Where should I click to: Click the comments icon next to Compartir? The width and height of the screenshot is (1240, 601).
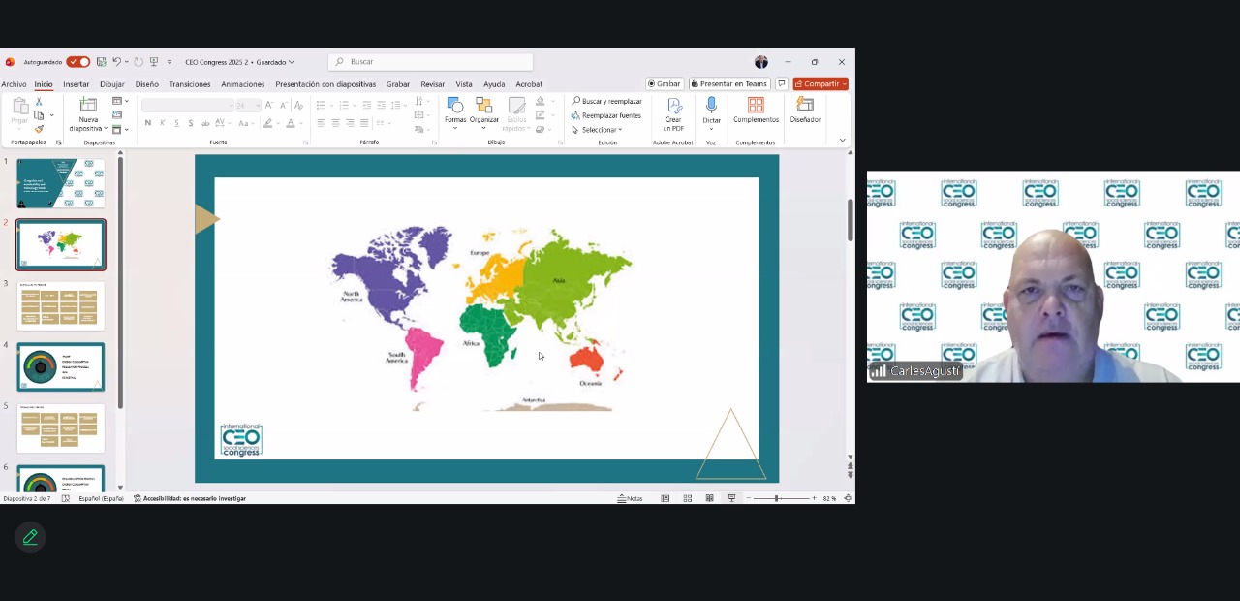click(781, 84)
